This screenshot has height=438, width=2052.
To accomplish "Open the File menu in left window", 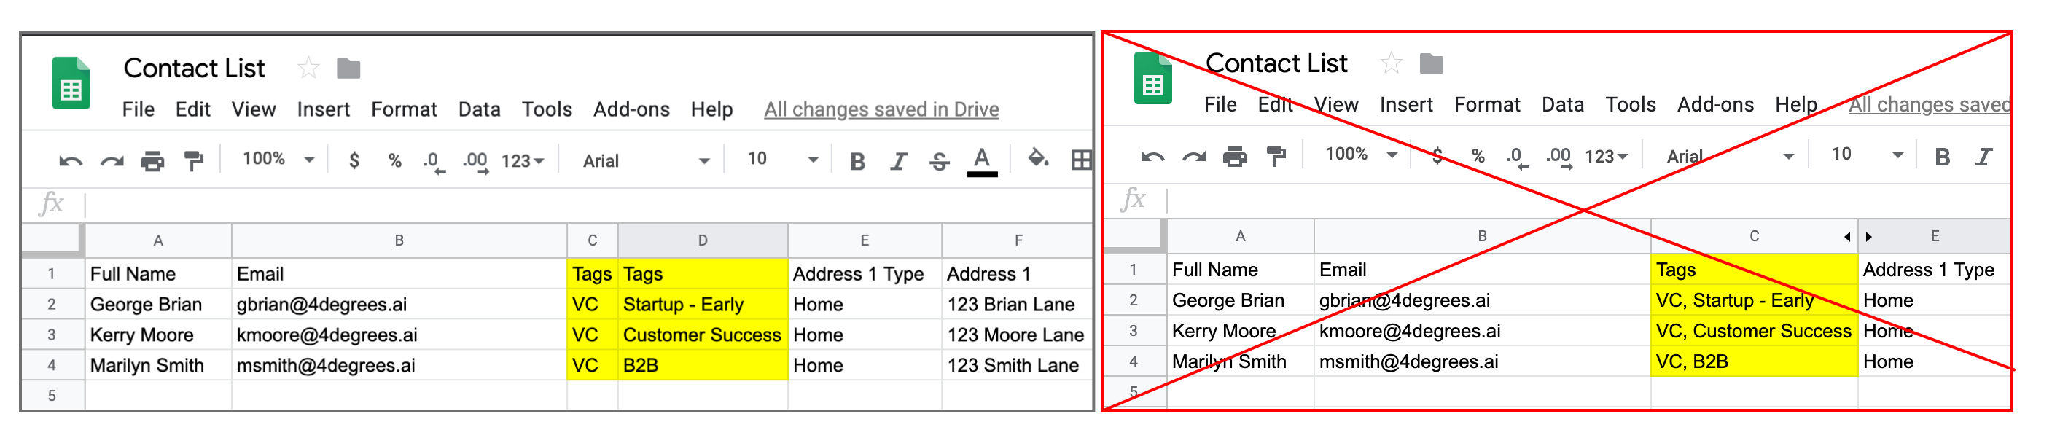I will point(138,109).
